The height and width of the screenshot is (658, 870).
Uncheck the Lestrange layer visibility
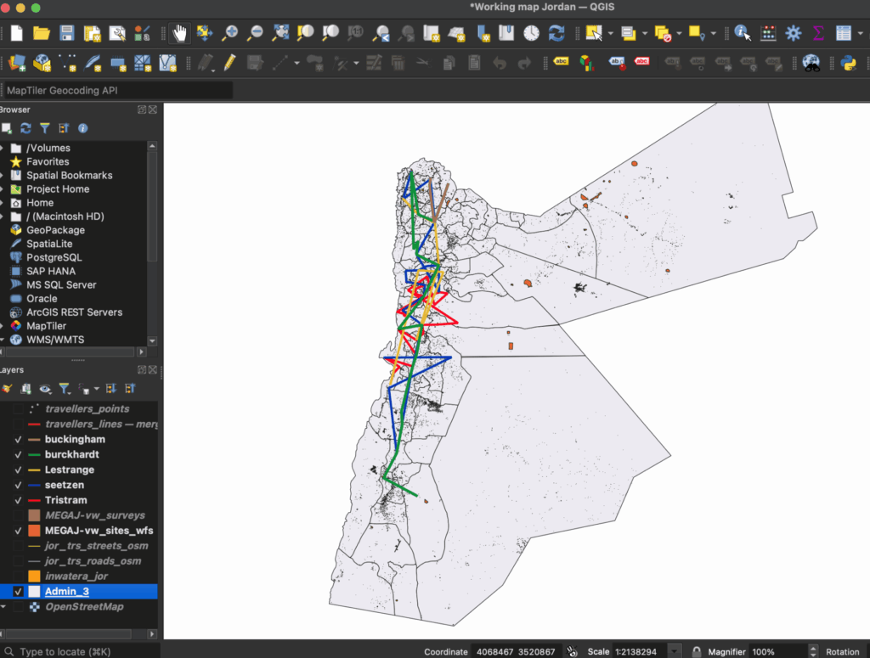[x=18, y=470]
